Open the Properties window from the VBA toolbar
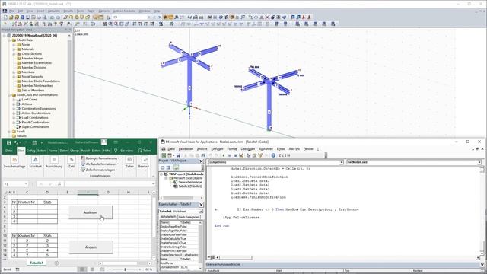The image size is (487, 274). (254, 155)
